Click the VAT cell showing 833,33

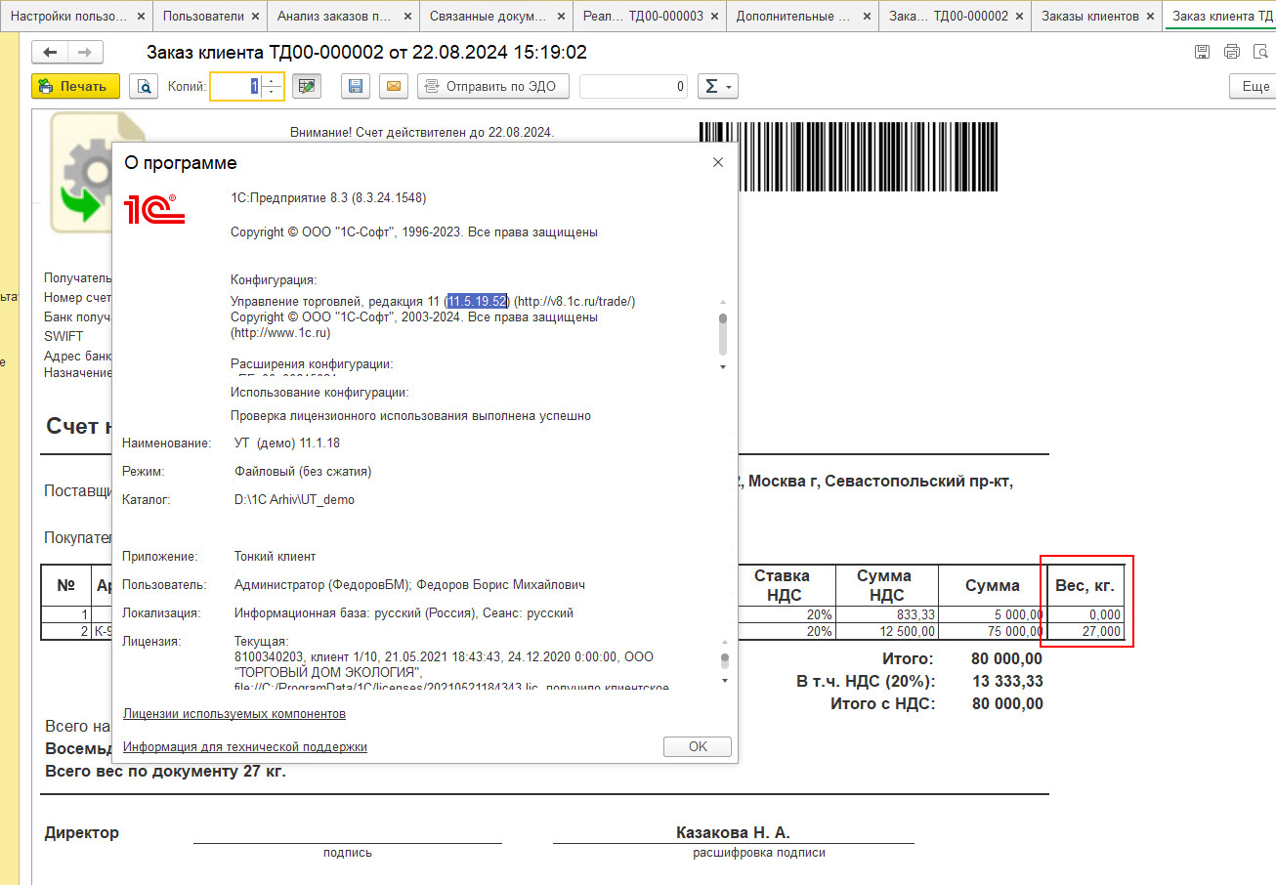[x=887, y=614]
